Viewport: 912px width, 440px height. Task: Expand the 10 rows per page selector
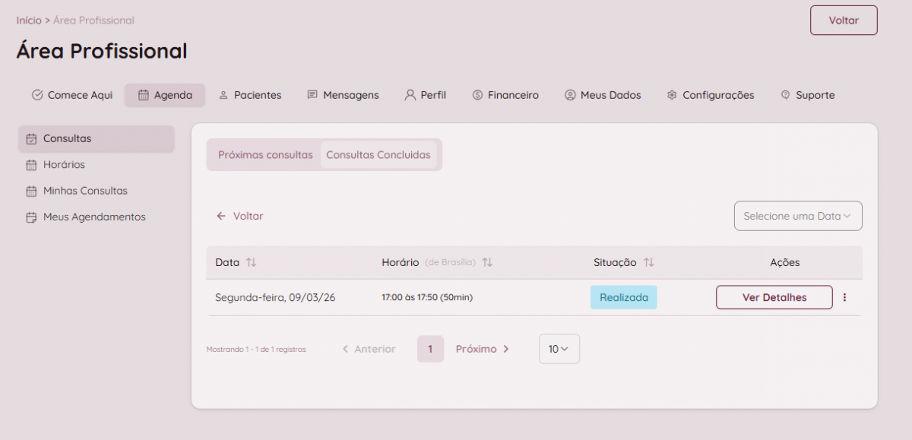[x=559, y=349]
